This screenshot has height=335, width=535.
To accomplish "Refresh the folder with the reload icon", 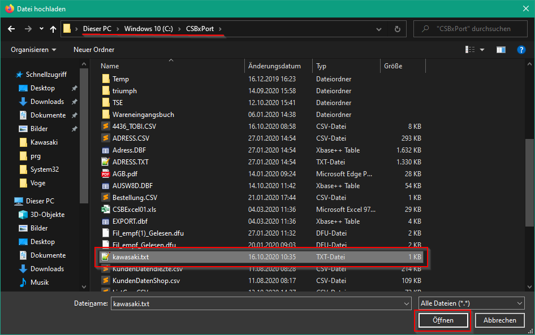I will click(398, 29).
